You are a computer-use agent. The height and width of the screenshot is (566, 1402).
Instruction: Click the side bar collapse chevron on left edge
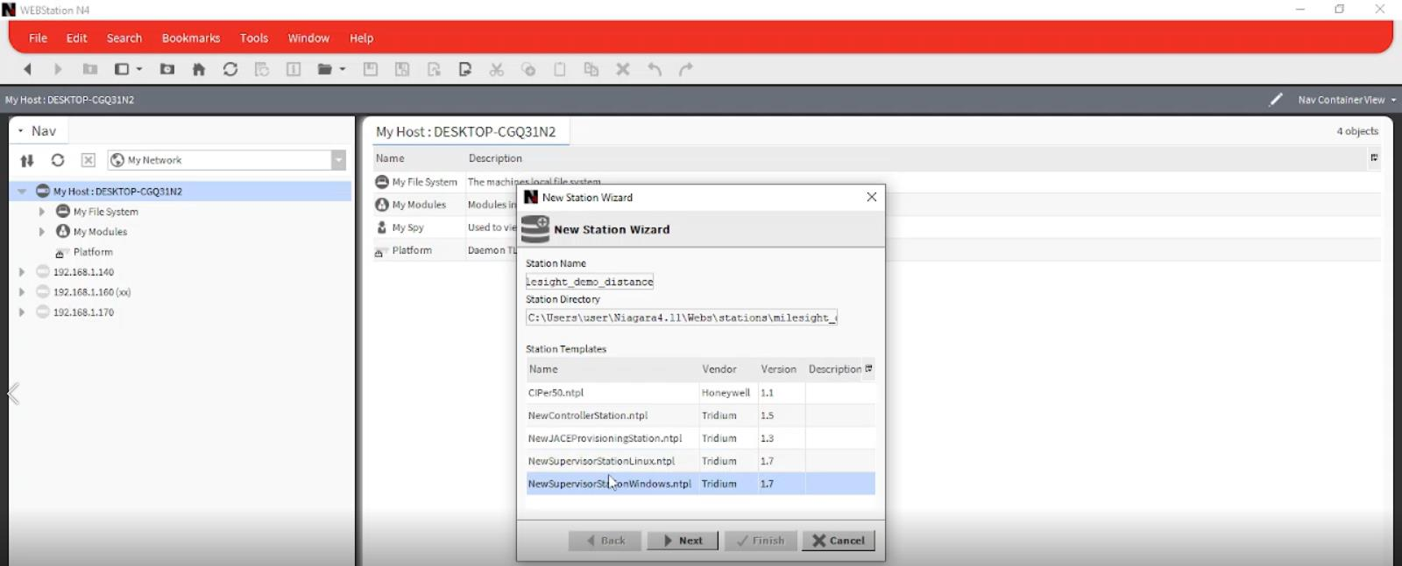pyautogui.click(x=13, y=395)
